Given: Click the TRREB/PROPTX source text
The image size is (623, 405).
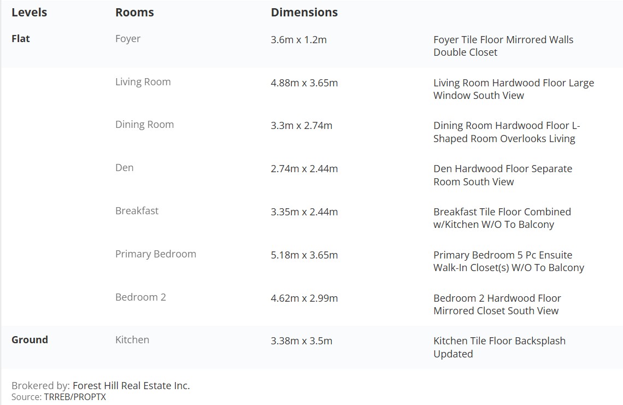Looking at the screenshot, I should [x=75, y=397].
